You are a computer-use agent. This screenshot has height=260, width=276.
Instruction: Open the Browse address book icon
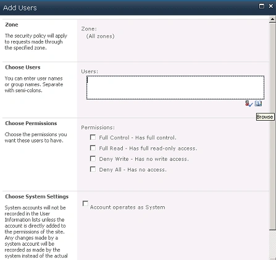coord(258,103)
